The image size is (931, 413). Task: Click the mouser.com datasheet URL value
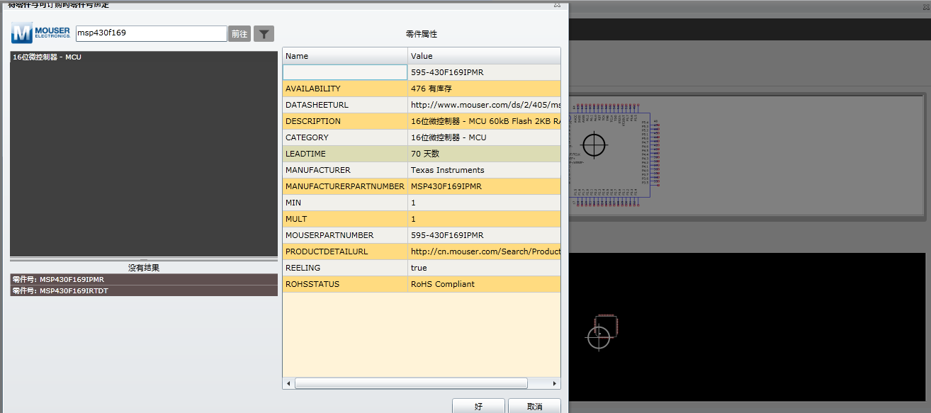point(484,105)
